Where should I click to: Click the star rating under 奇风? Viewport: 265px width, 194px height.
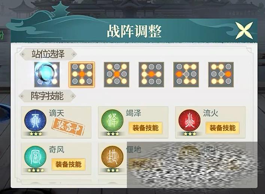point(36,170)
